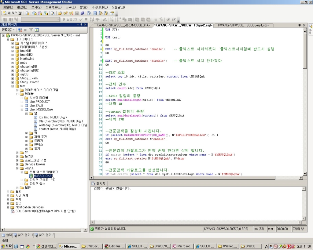This screenshot has width=313, height=250.
Task: Click the Object Explorer horizontal scrollbar
Action: click(44, 230)
